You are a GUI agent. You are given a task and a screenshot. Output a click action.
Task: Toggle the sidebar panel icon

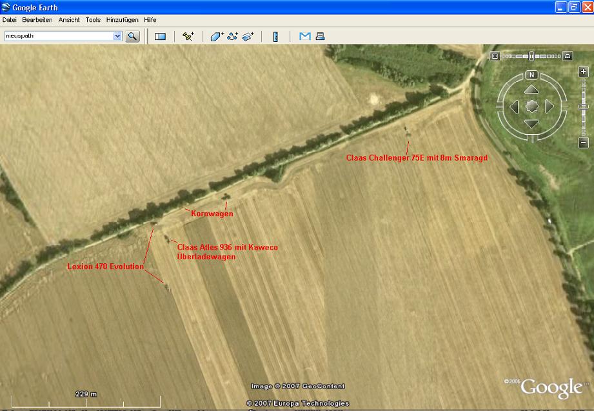click(x=160, y=37)
